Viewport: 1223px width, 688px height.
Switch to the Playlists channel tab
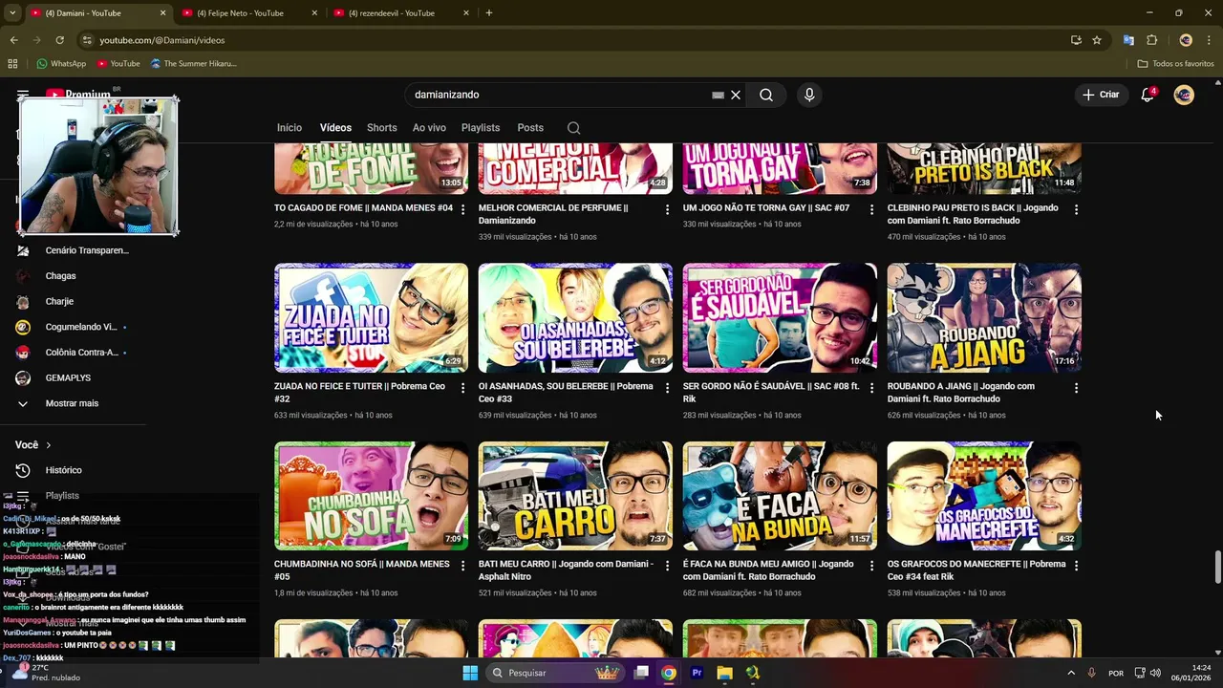coord(481,128)
